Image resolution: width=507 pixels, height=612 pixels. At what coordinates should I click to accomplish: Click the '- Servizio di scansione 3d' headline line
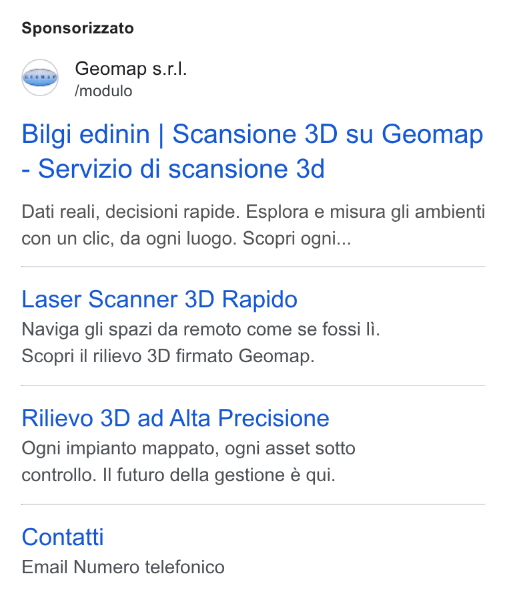tap(173, 168)
